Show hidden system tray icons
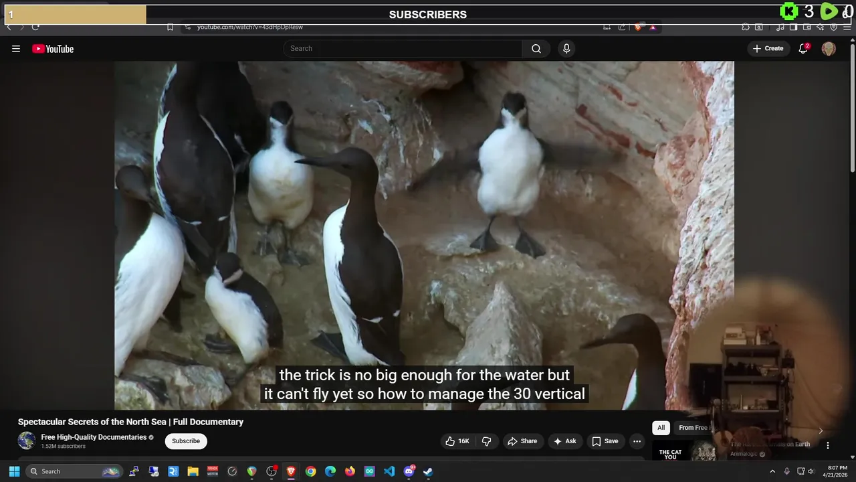Screen dimensions: 856x482 (x=773, y=471)
